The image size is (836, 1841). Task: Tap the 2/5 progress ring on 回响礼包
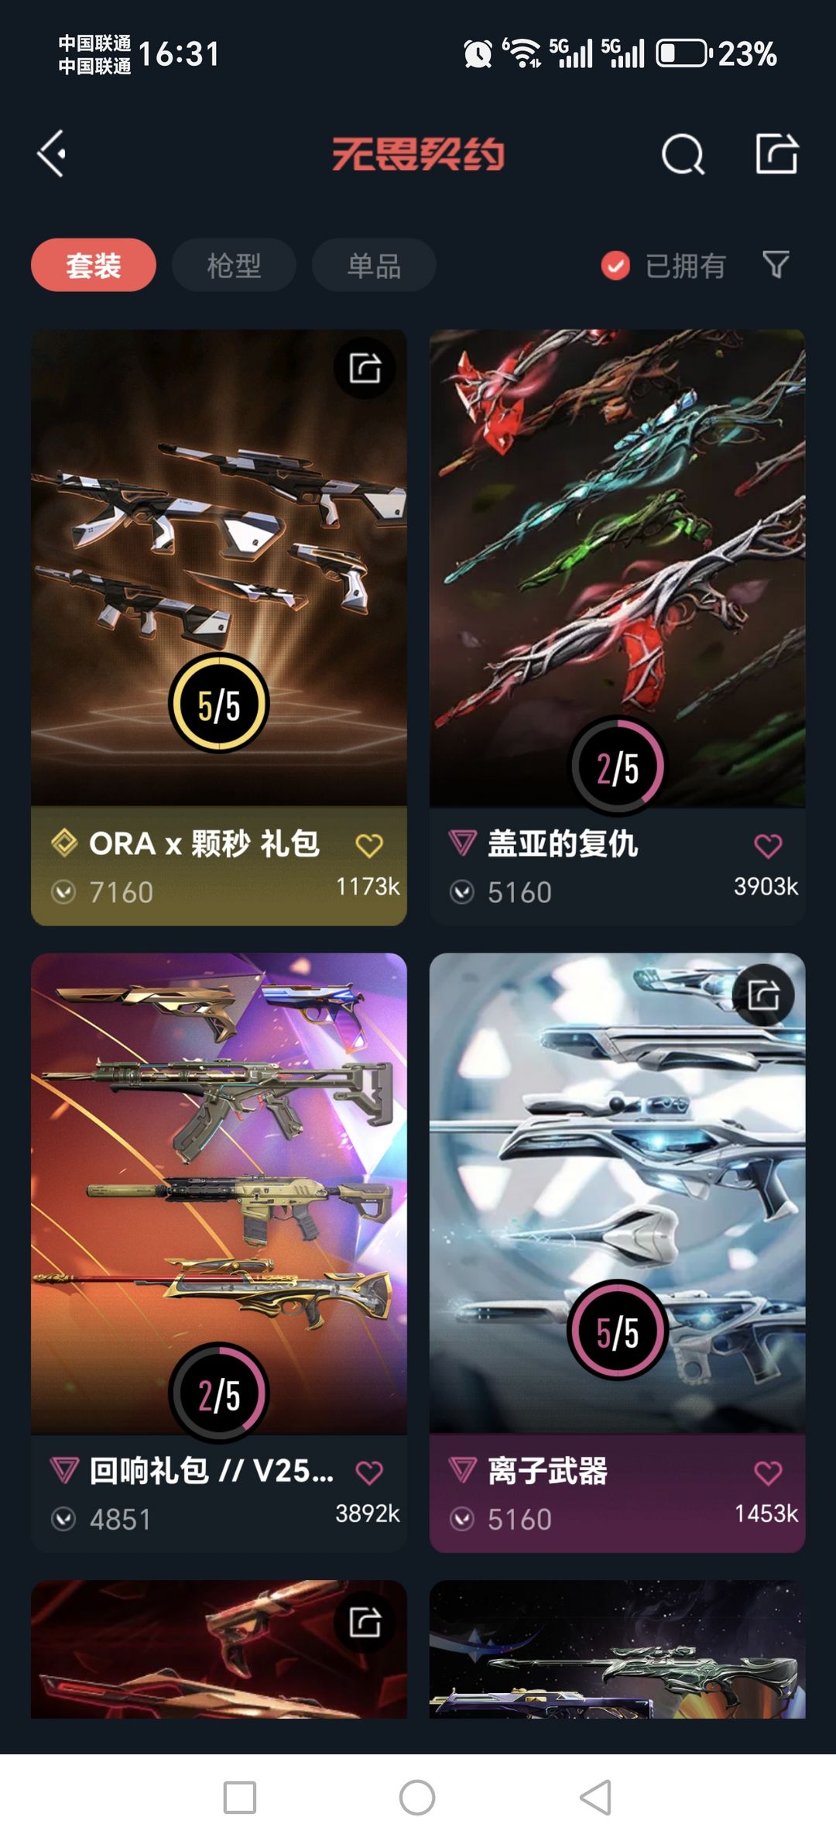click(219, 1393)
